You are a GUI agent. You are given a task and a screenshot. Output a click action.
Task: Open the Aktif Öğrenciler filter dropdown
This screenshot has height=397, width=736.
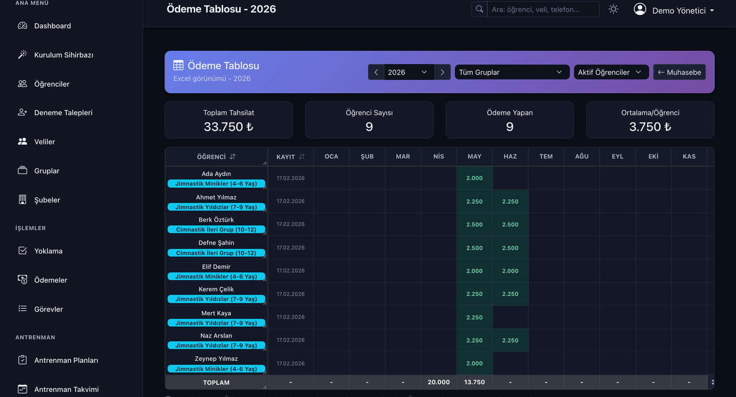611,72
